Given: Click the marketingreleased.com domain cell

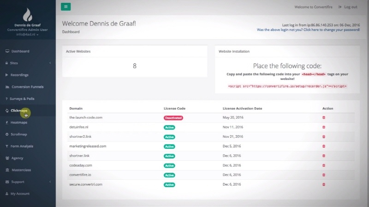Looking at the screenshot, I should tap(88, 146).
